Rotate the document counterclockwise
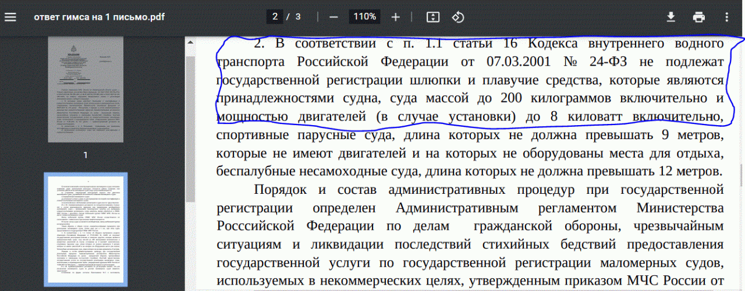 coord(458,17)
